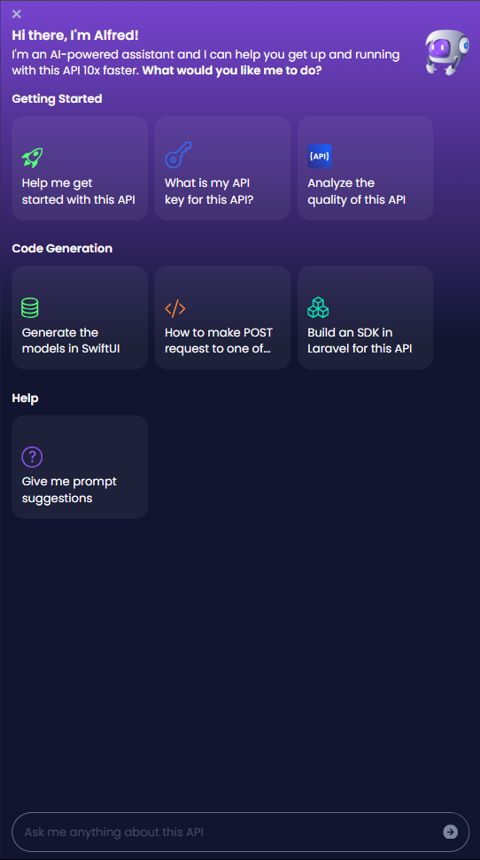
Task: Click the teal cubes SDK icon
Action: click(318, 307)
